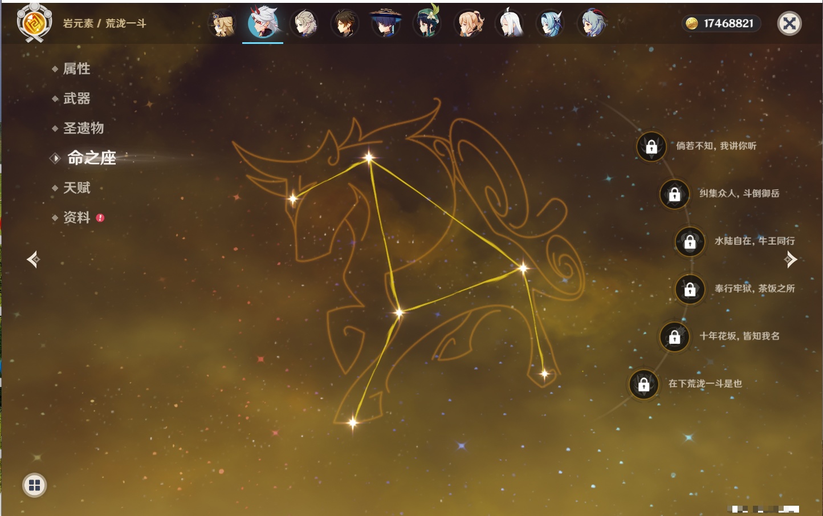Switch to Eula's character portrait

(x=551, y=23)
